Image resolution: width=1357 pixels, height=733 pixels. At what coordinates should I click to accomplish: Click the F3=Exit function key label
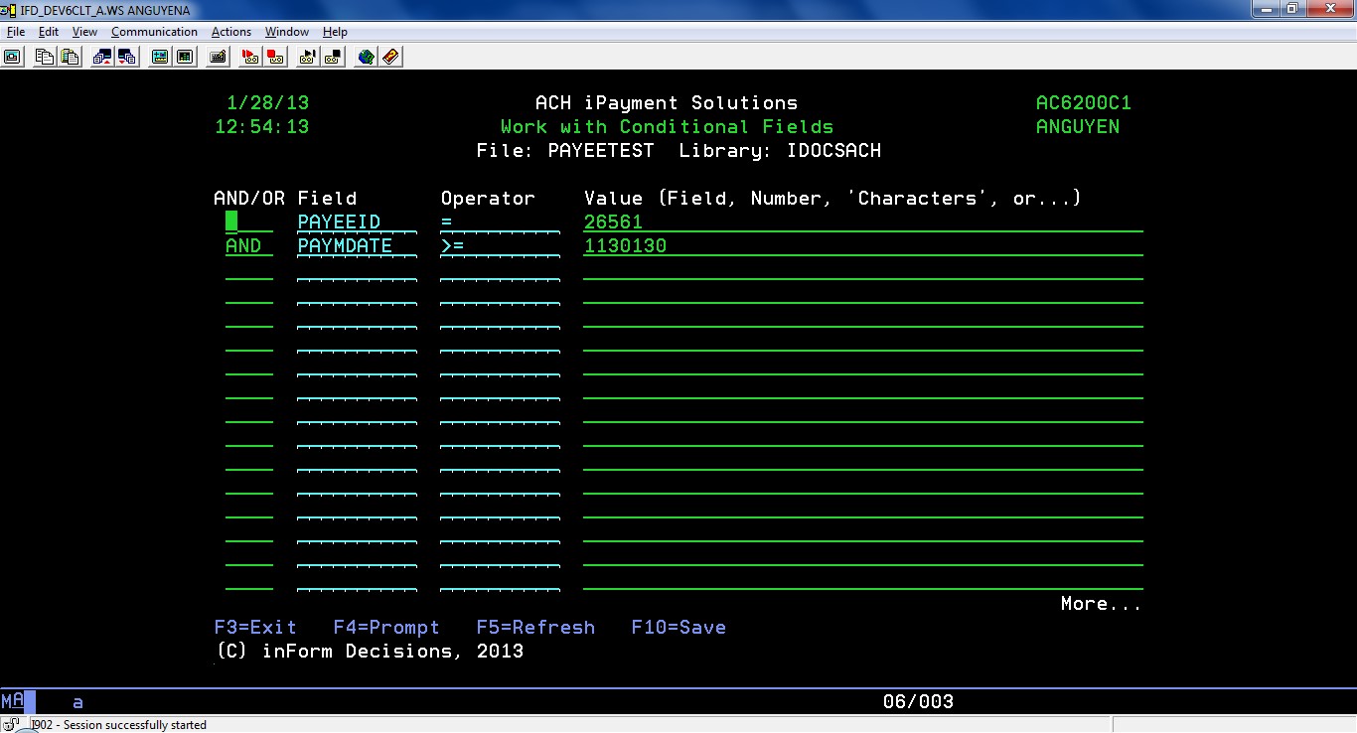tap(255, 628)
